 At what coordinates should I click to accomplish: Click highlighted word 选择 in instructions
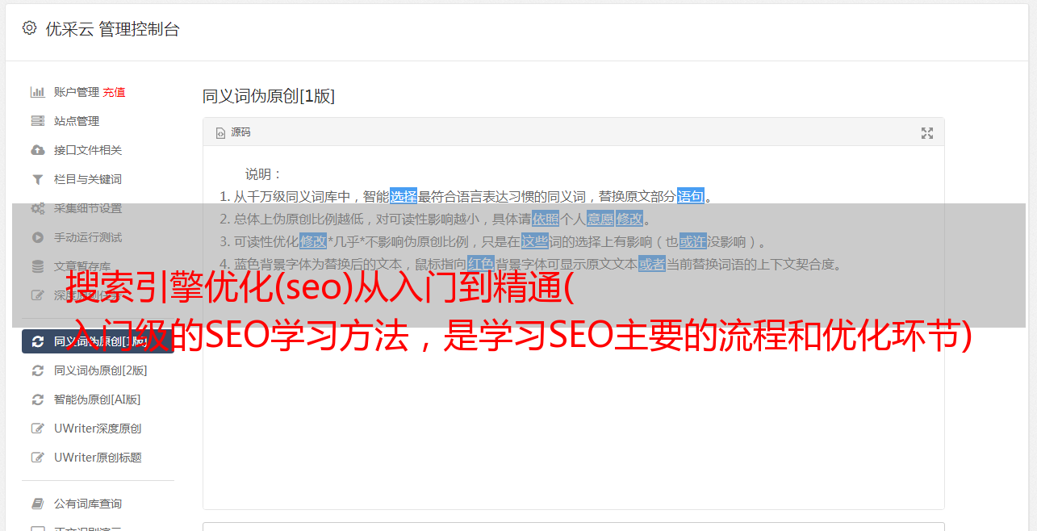coord(404,196)
